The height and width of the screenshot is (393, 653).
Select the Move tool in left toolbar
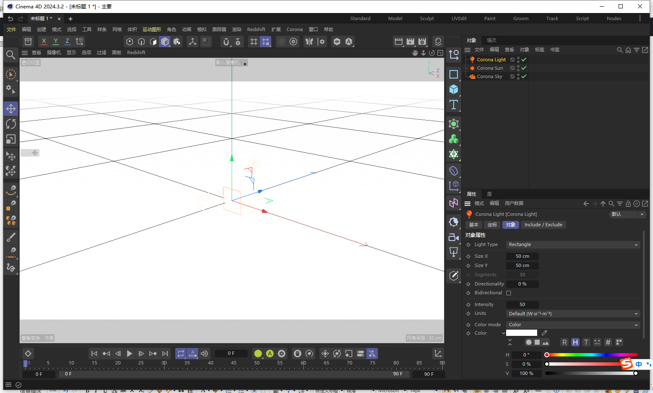click(x=11, y=109)
